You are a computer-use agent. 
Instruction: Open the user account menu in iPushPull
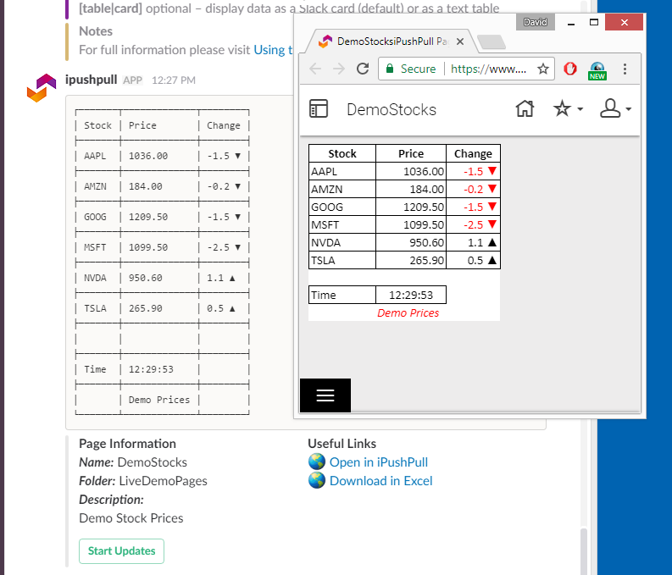tap(615, 108)
